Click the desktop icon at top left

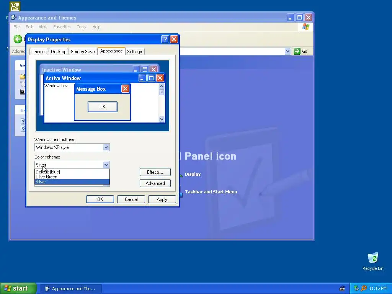[x=15, y=7]
